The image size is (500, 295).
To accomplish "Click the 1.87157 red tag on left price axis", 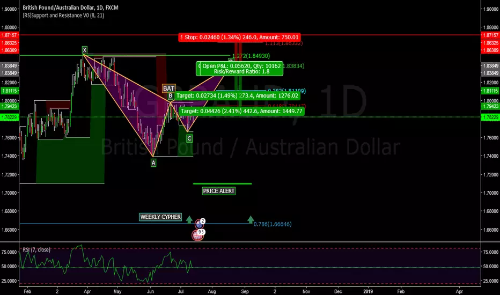I will (10, 35).
